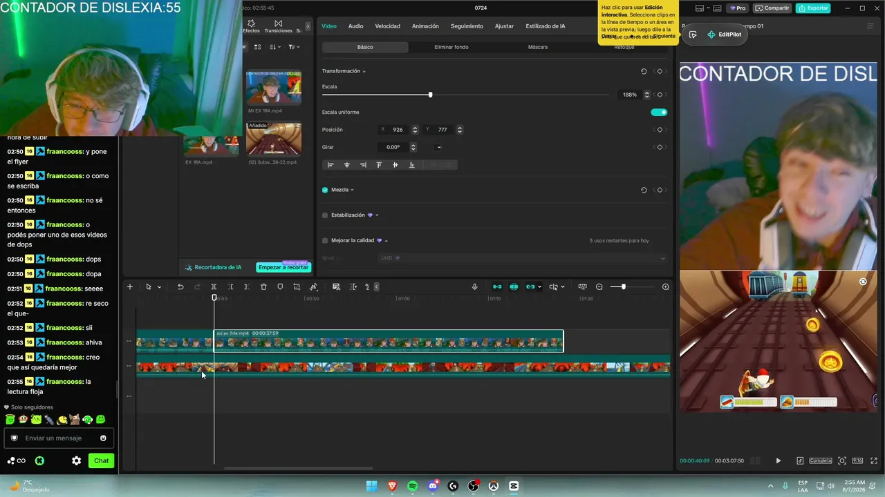
Task: Adjust the timeline zoom slider
Action: 623,287
